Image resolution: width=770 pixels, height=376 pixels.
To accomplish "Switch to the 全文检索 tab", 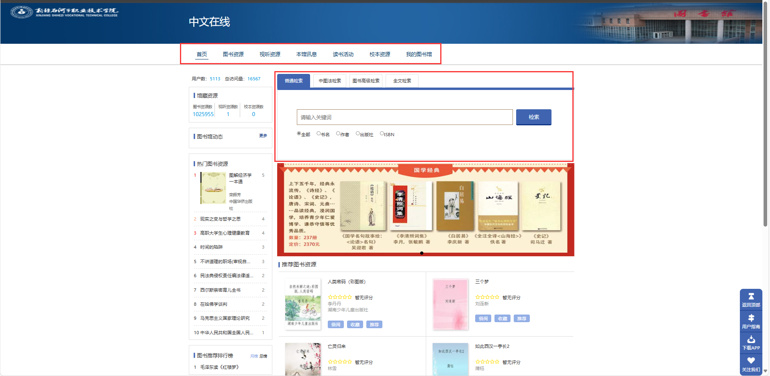I will 402,81.
